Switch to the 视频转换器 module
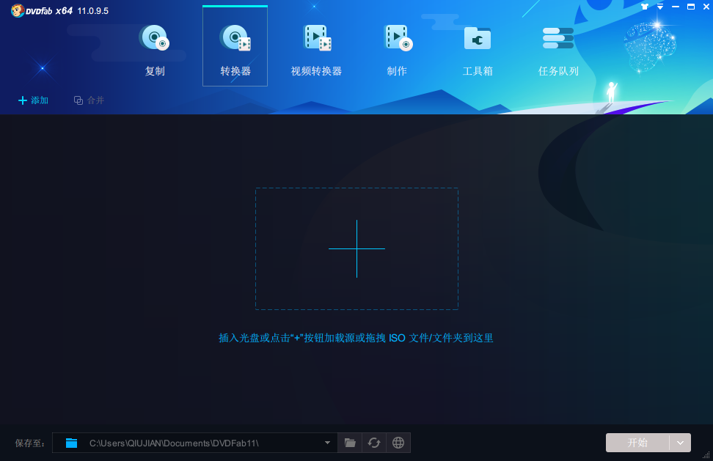713x461 pixels. click(316, 50)
